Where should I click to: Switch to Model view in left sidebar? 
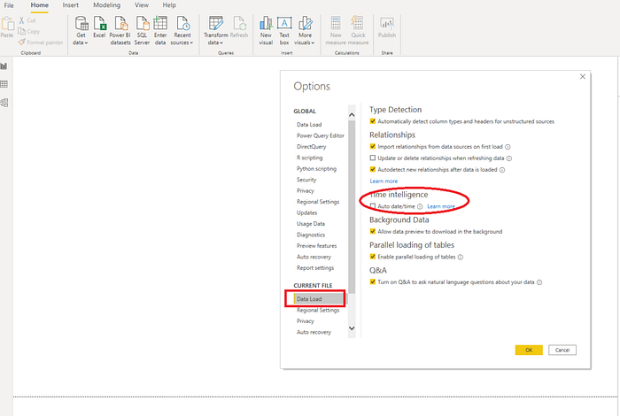[x=4, y=103]
